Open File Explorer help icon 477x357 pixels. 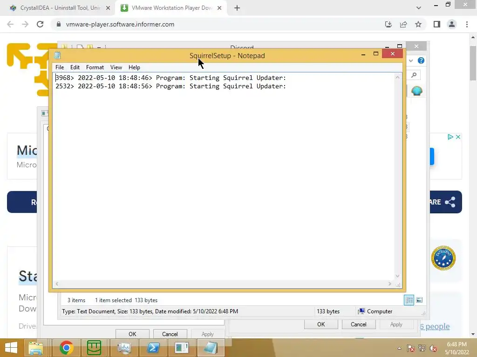point(421,60)
